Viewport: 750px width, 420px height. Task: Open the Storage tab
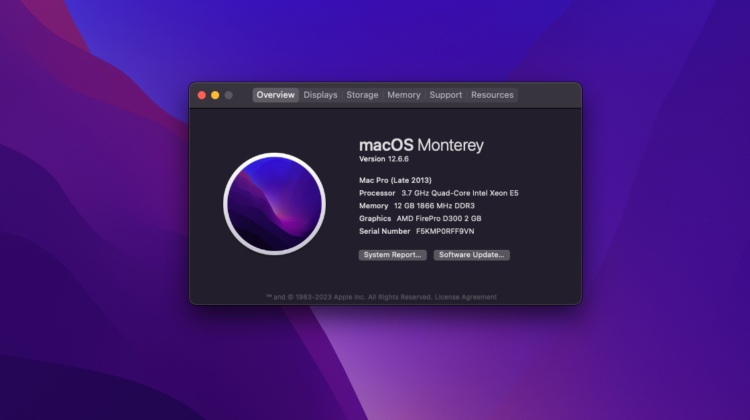click(x=362, y=94)
